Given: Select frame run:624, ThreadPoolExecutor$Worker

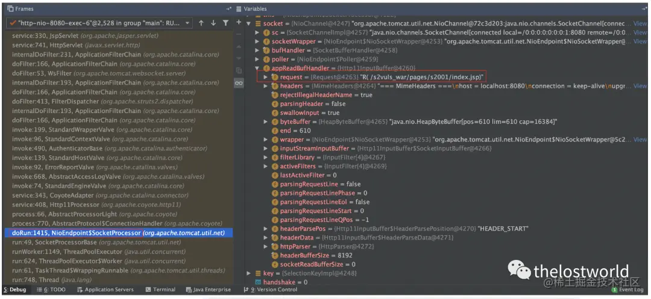Looking at the screenshot, I should [x=118, y=261].
